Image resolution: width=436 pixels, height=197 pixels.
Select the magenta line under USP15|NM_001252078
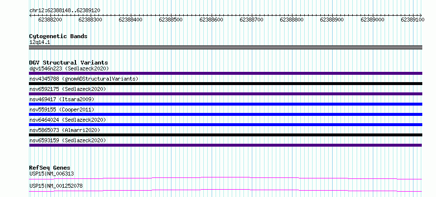pyautogui.click(x=225, y=190)
